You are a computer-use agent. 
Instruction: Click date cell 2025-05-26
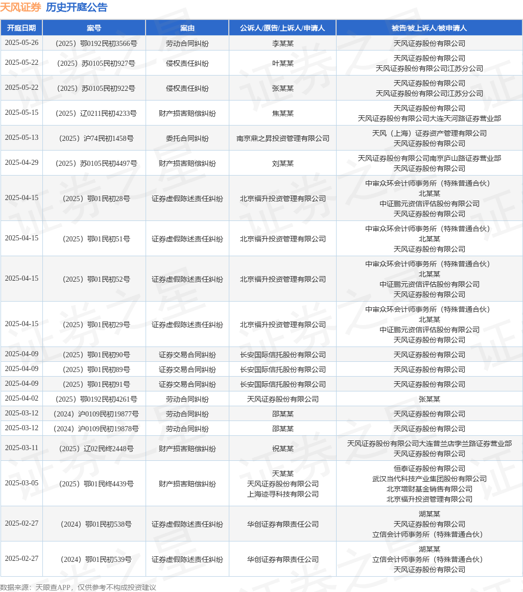(21, 43)
